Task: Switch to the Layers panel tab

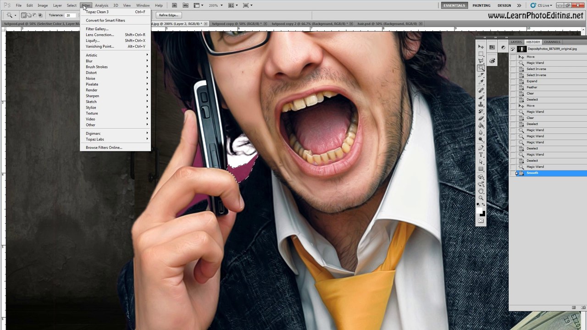Action: [x=516, y=42]
